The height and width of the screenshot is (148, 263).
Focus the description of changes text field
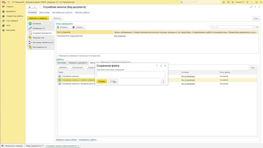click(x=131, y=75)
